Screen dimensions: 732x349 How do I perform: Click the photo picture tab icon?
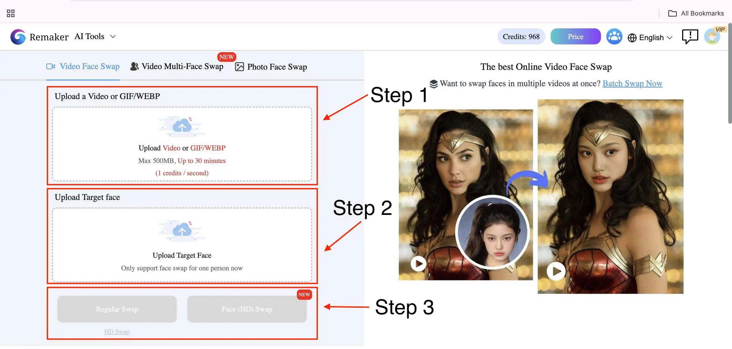[239, 67]
